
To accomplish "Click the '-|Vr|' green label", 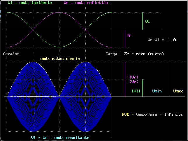I will pyautogui.click(x=132, y=82).
